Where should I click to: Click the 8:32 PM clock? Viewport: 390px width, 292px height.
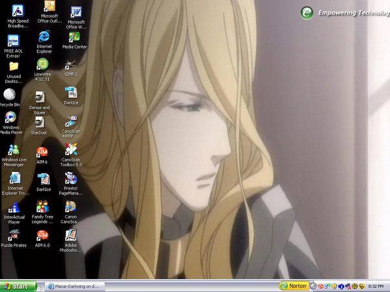click(376, 286)
